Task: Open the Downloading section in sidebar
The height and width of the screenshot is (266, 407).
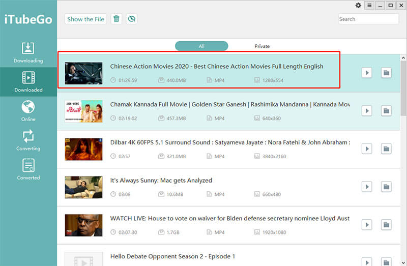Action: (x=28, y=52)
